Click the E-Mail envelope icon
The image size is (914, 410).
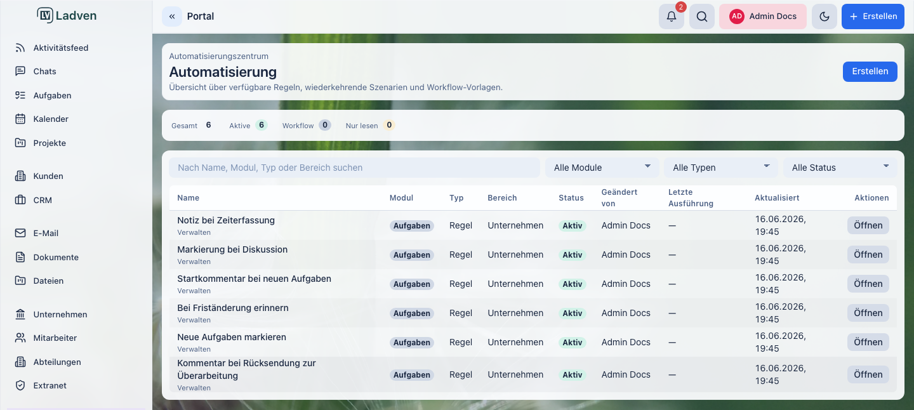20,233
